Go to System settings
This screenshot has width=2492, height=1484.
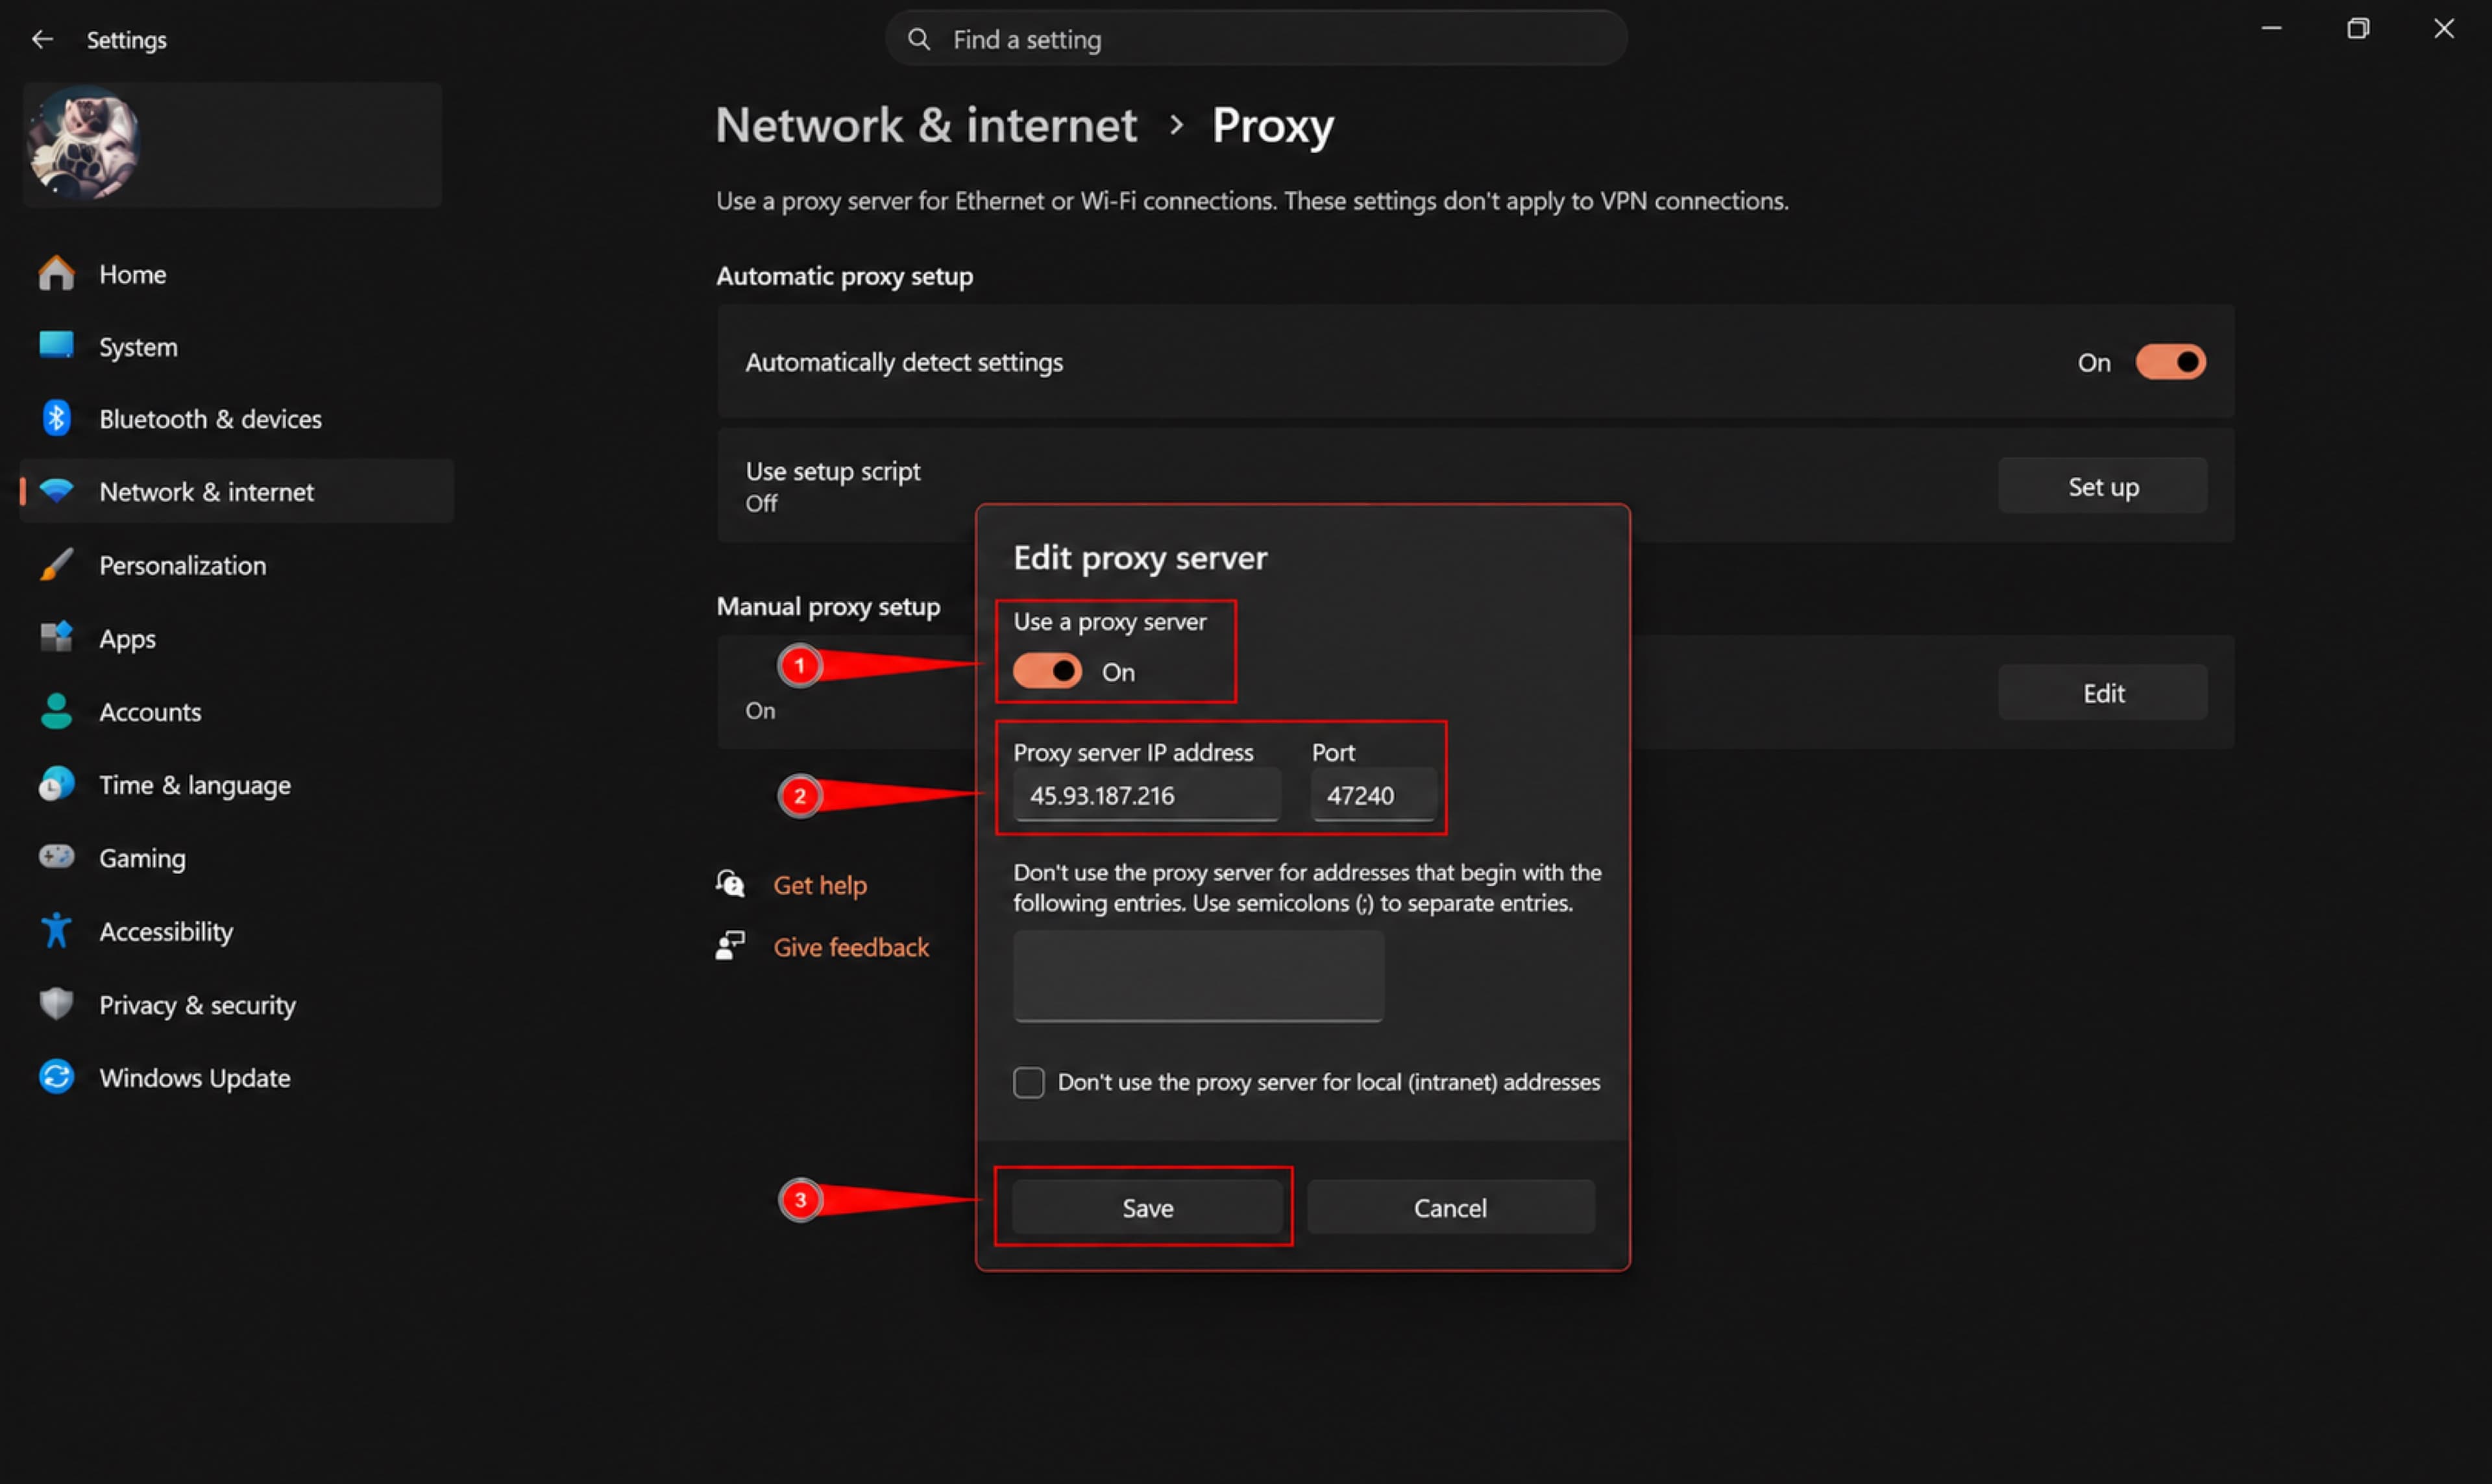[236, 347]
